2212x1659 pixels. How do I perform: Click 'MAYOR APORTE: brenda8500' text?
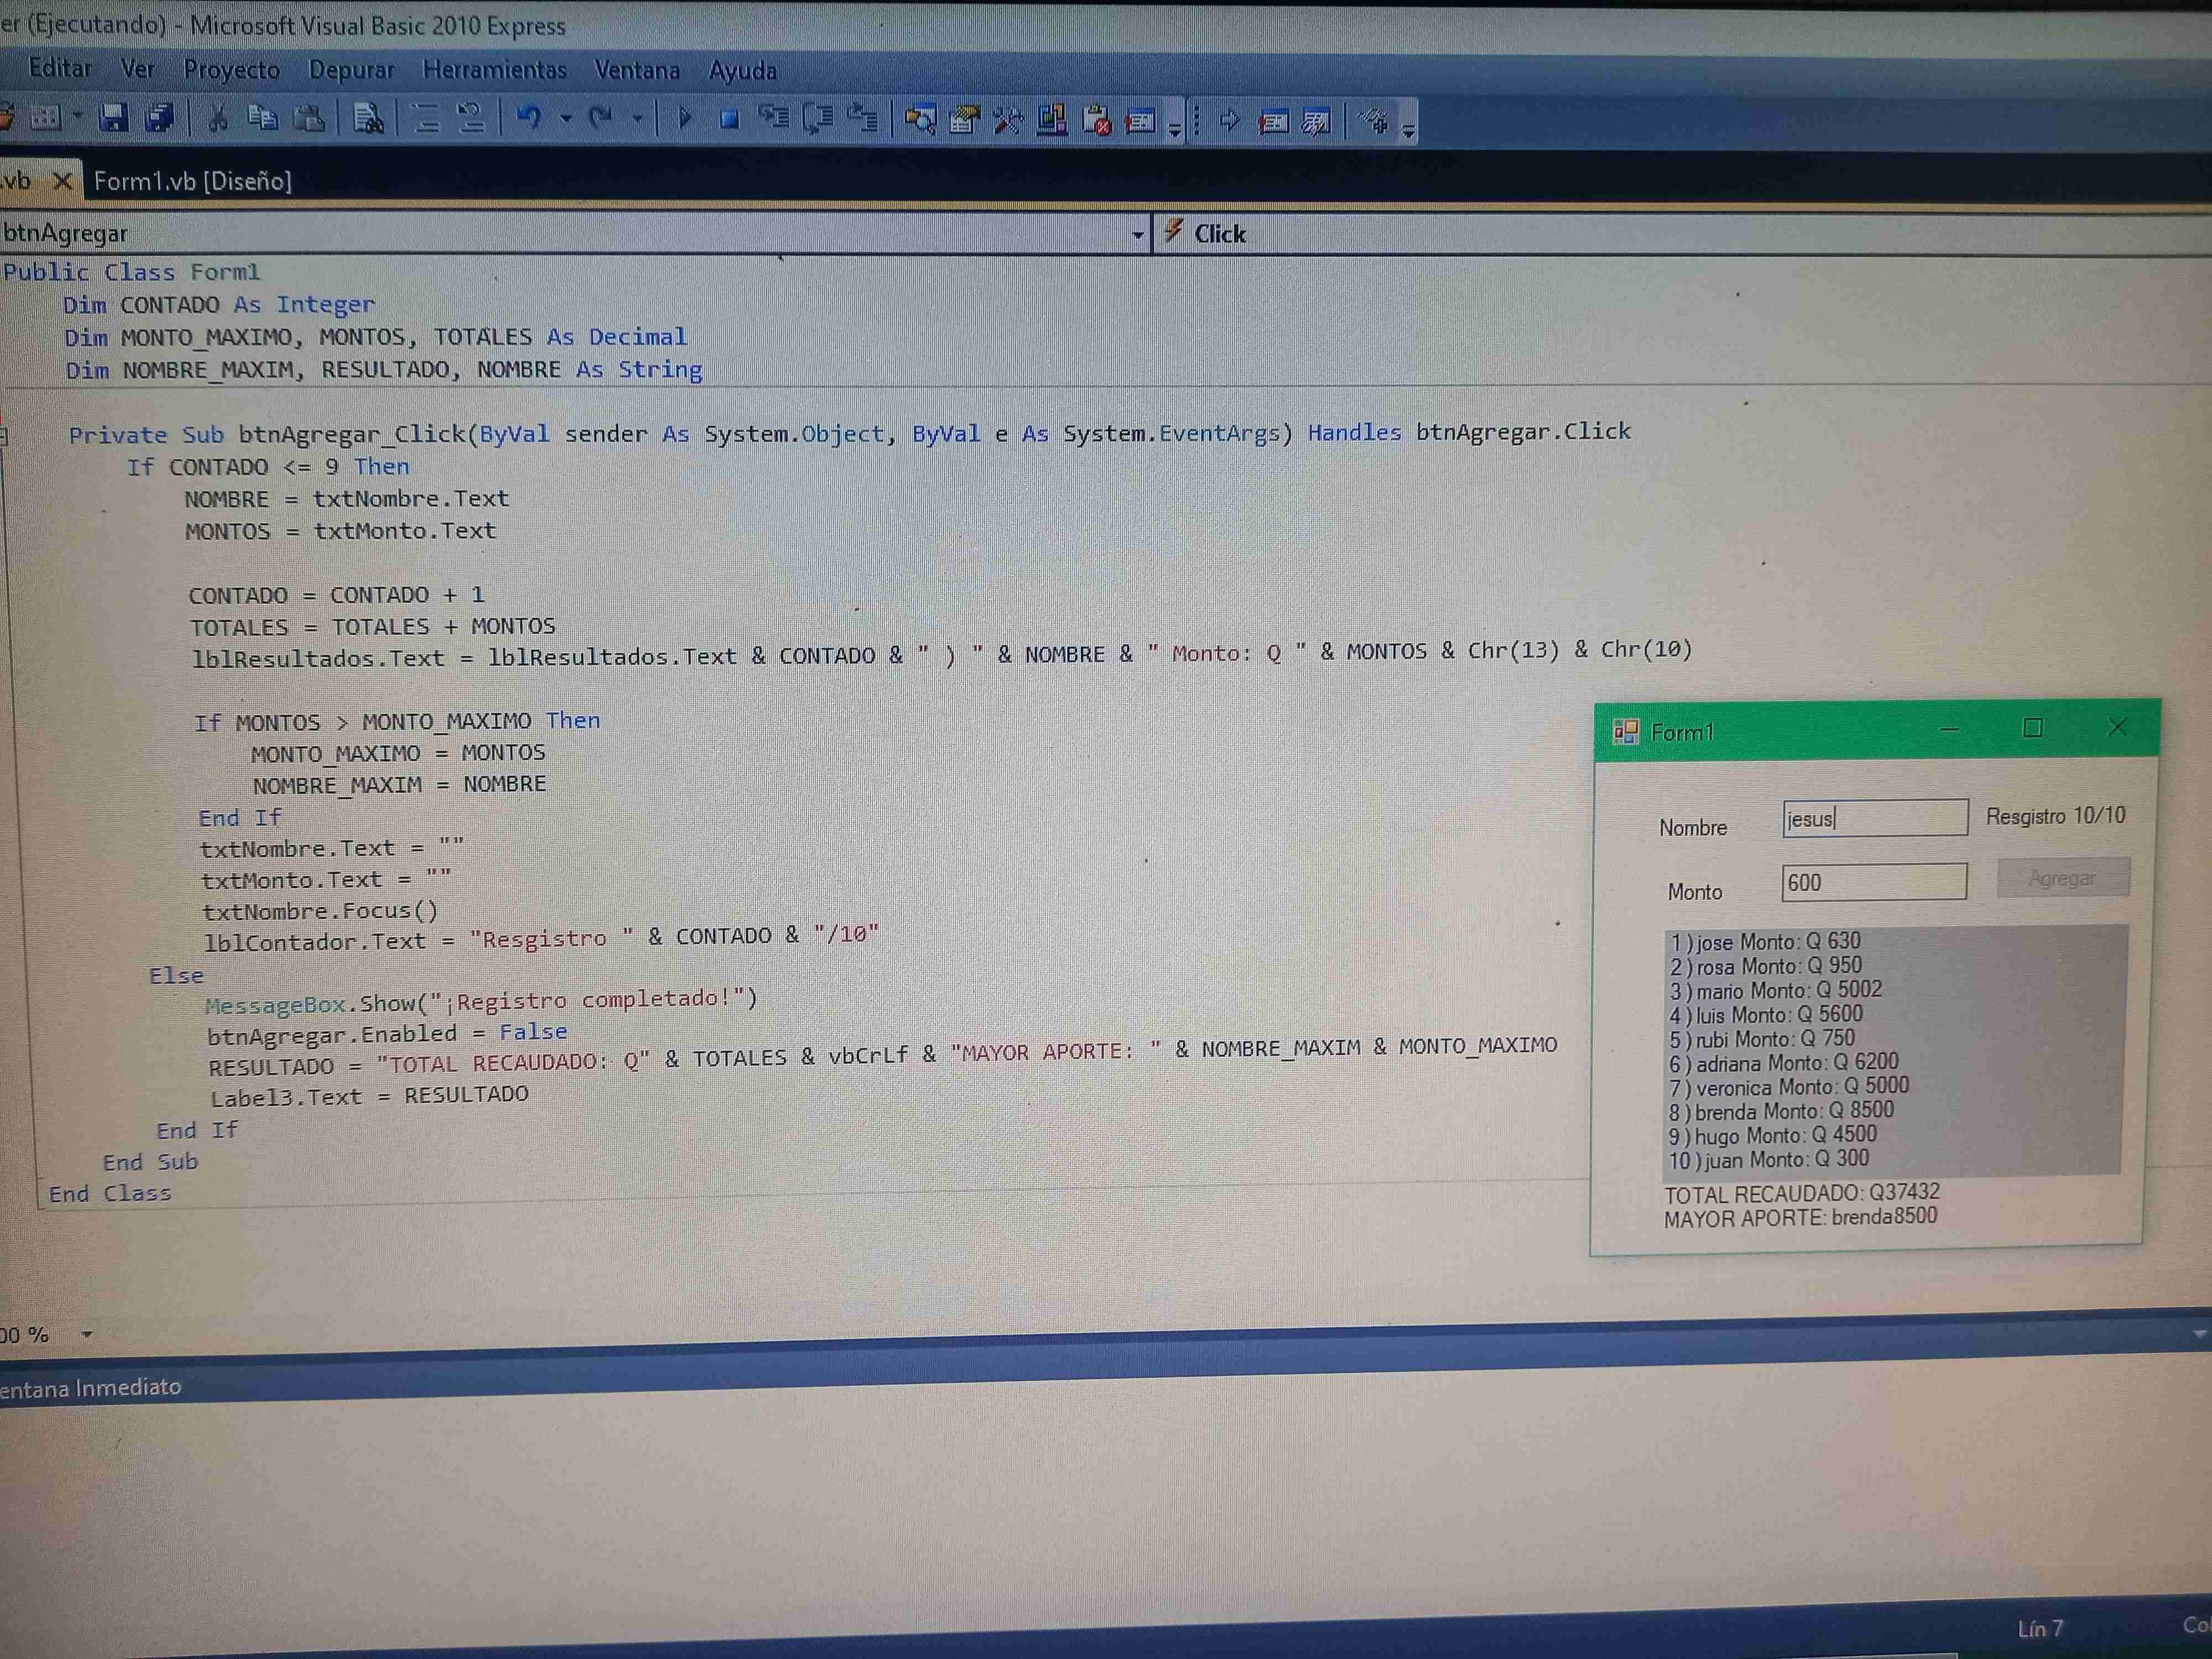pyautogui.click(x=1800, y=1217)
